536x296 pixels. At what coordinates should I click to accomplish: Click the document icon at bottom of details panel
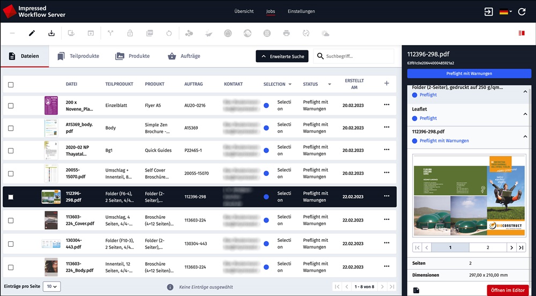pyautogui.click(x=416, y=290)
